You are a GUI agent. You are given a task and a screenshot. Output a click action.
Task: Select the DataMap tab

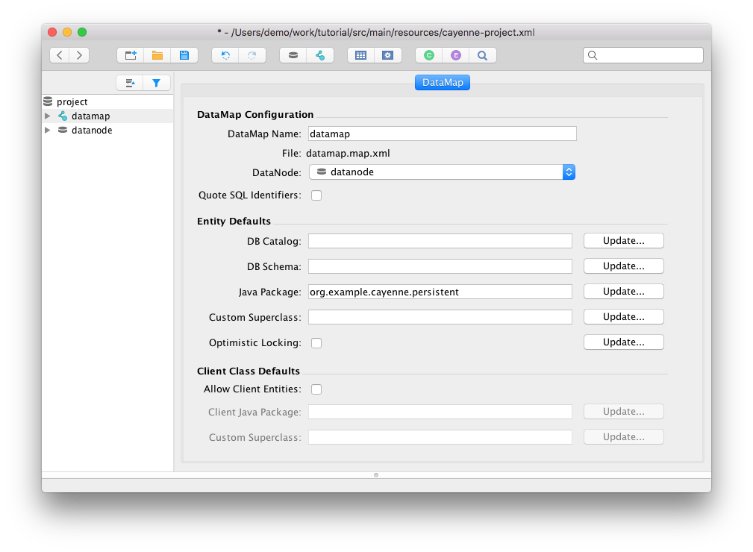tap(442, 83)
